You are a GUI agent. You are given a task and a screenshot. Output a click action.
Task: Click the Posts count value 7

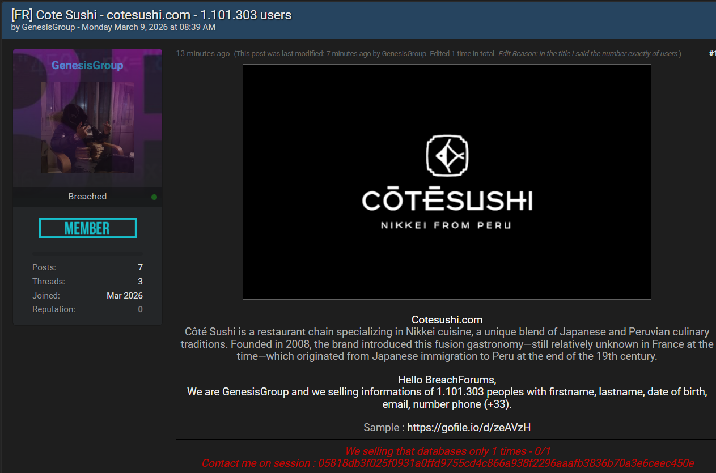(140, 267)
